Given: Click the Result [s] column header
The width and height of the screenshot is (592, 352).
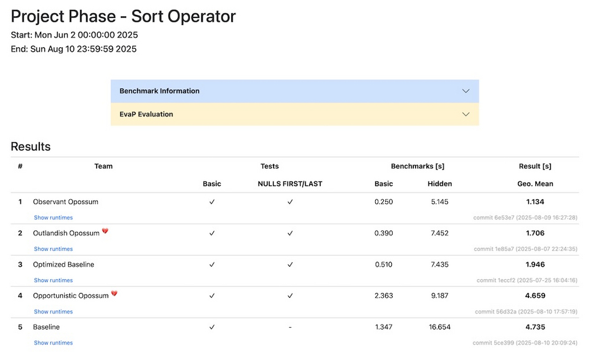Looking at the screenshot, I should 535,166.
